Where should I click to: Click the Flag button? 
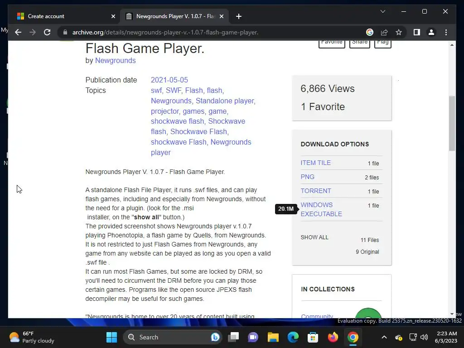[382, 43]
